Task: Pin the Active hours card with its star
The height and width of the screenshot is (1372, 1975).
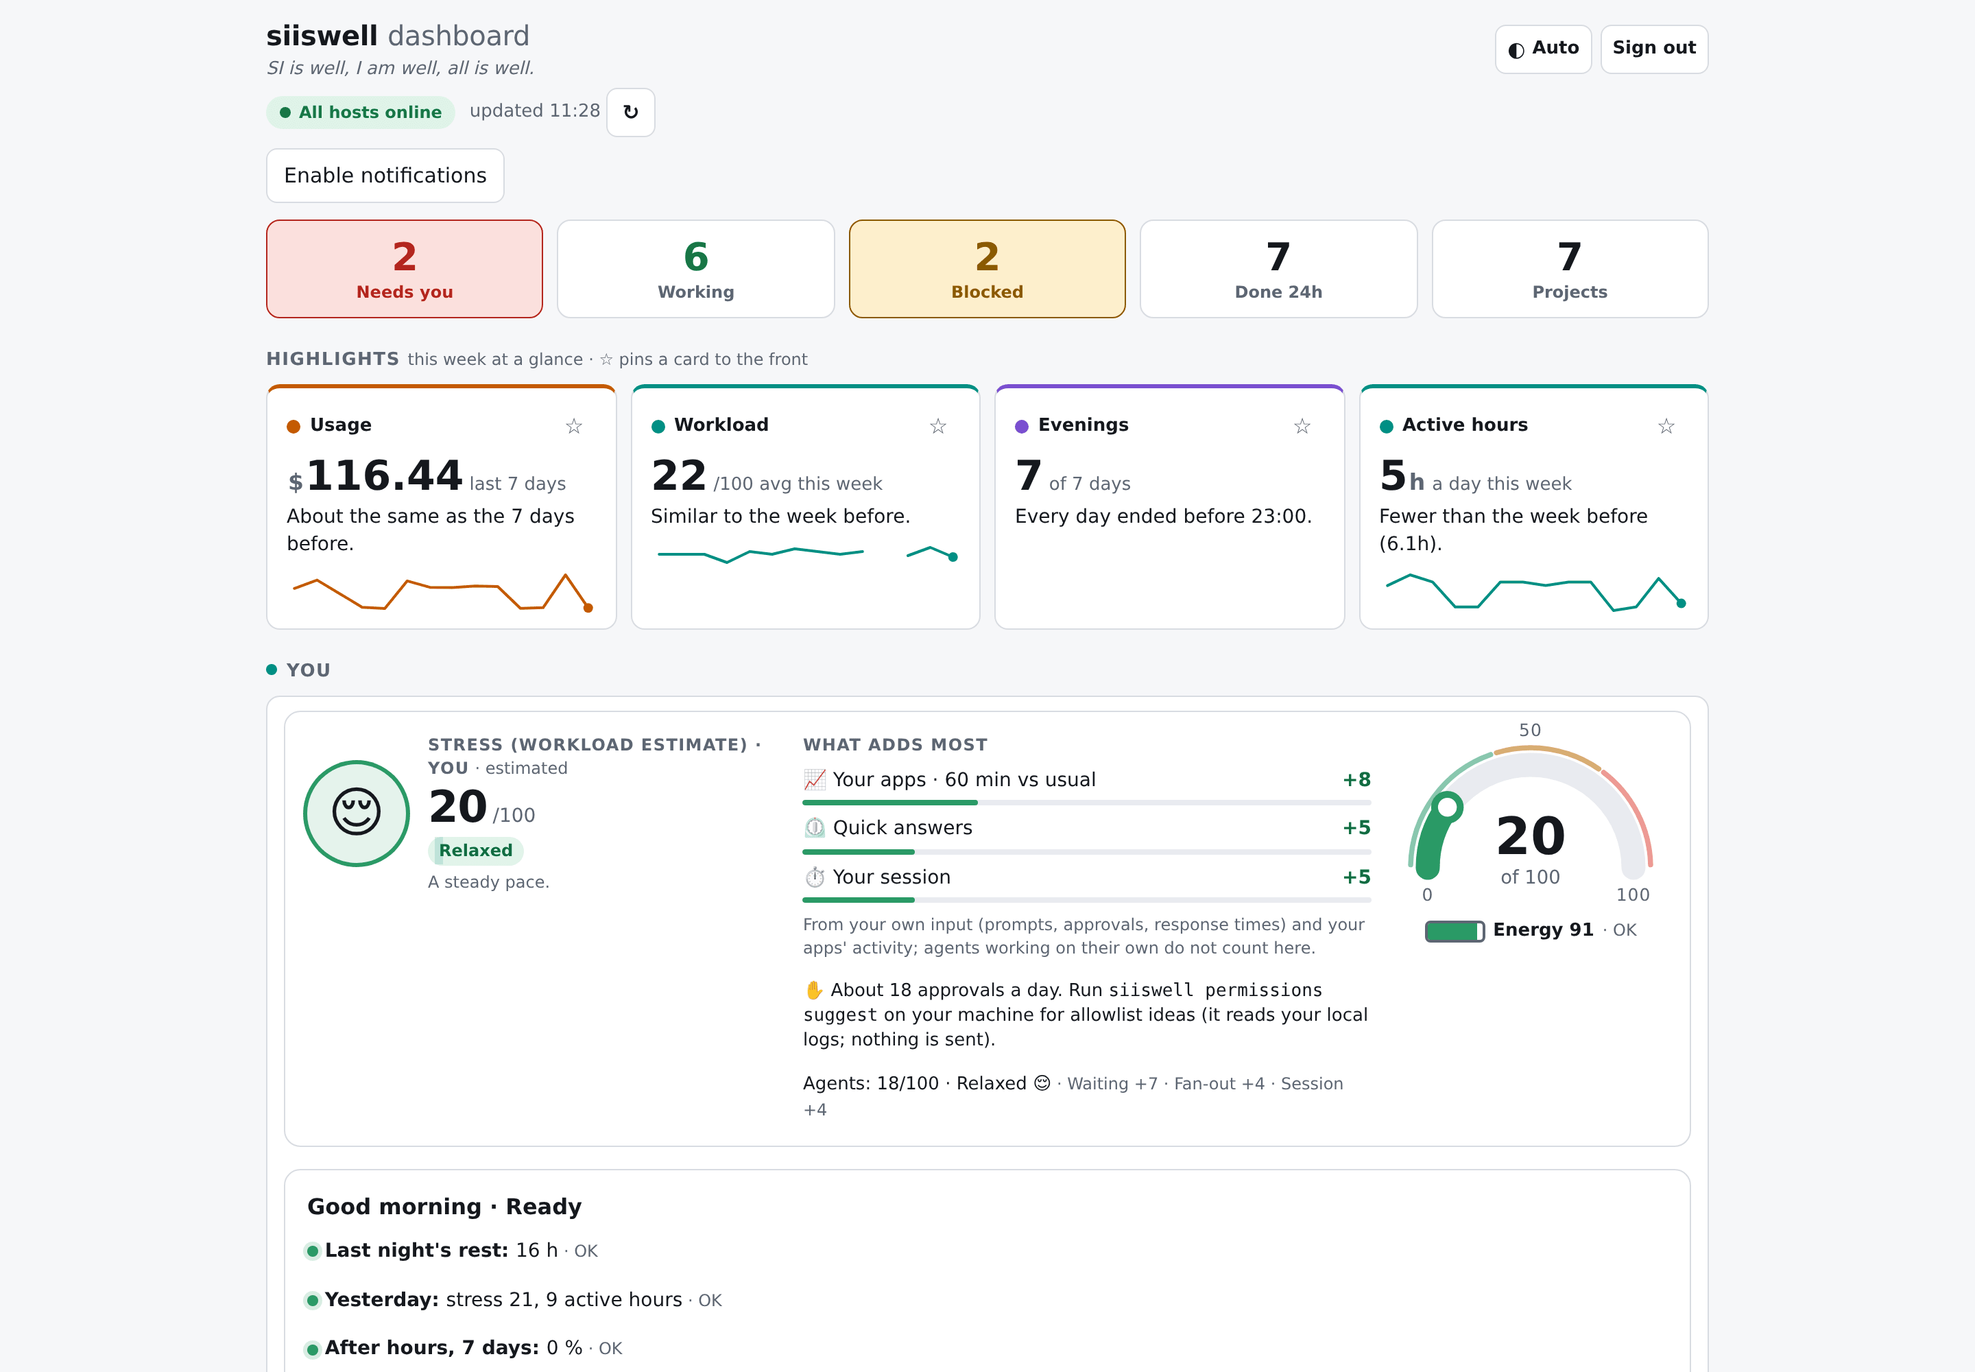Action: point(1666,425)
